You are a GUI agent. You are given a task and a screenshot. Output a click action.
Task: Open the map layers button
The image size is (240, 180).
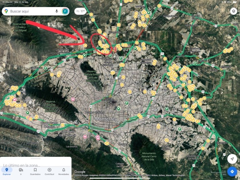(234, 11)
